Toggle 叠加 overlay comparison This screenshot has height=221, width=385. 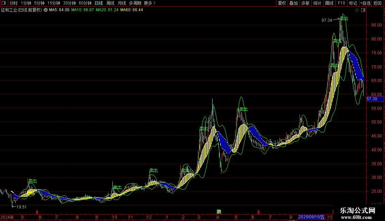(293, 3)
